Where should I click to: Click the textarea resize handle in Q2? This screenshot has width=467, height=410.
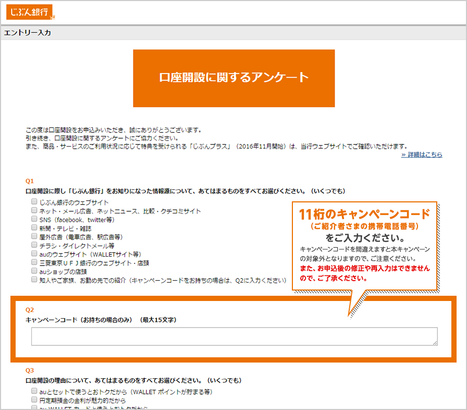point(435,343)
